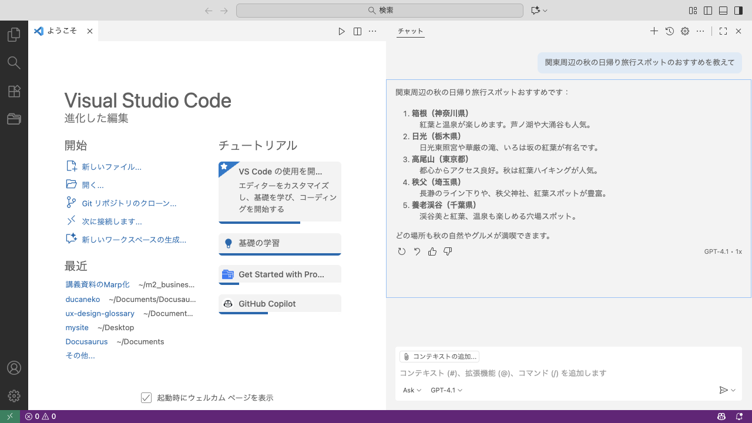Expand the send button options chevron
Screen dimensions: 752x423
(x=733, y=390)
